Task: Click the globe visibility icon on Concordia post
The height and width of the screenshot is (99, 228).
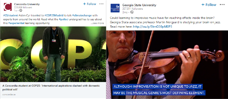Action: coord(21,10)
